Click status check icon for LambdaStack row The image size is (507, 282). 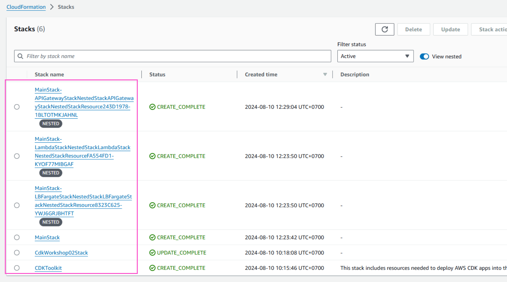coord(152,156)
